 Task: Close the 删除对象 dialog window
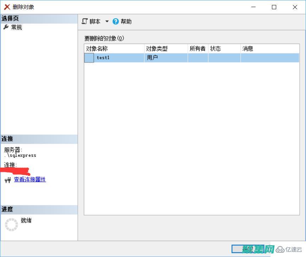[295, 7]
